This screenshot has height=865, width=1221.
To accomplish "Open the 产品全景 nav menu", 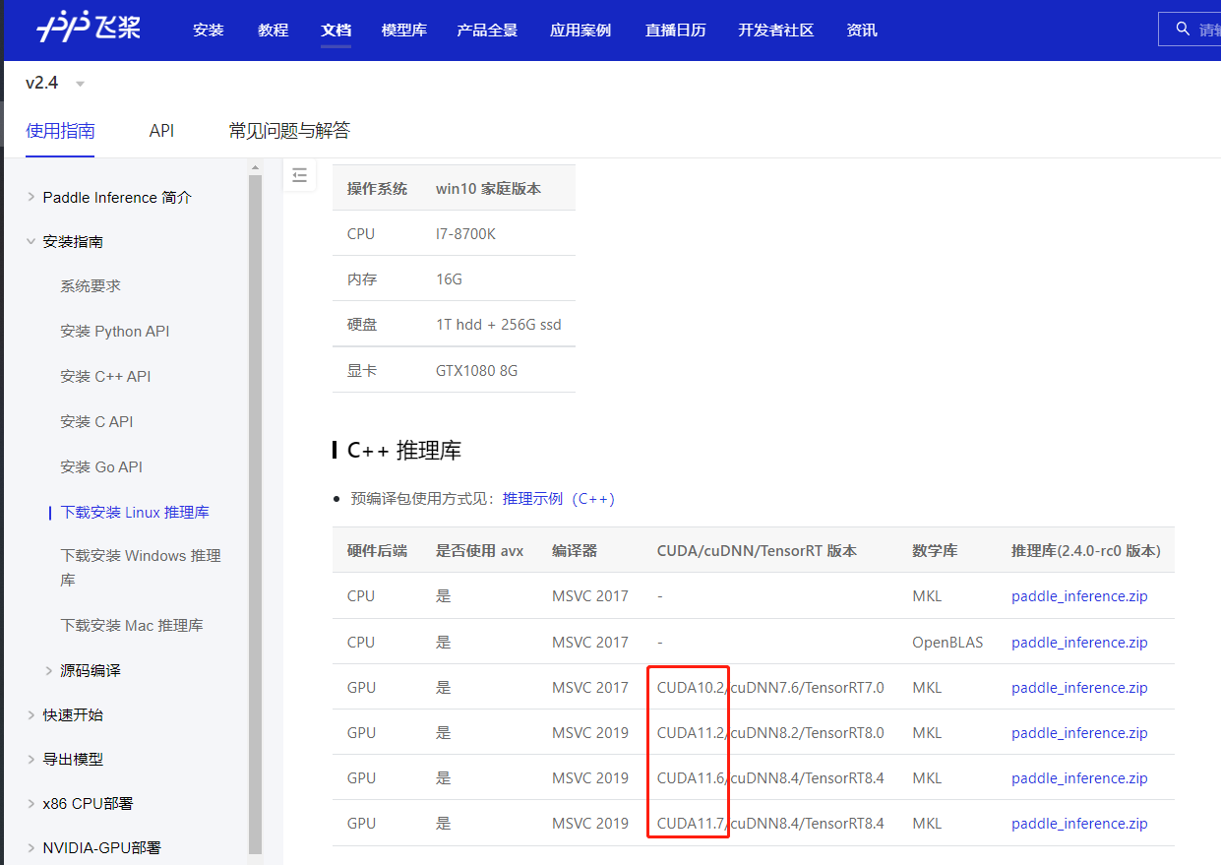I will coord(487,30).
